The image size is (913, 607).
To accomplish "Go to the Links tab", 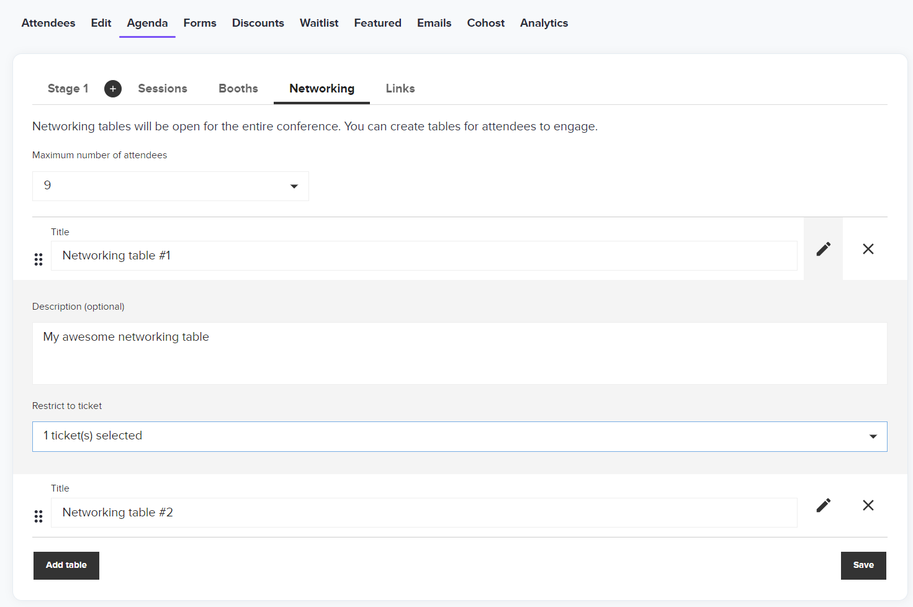I will (400, 89).
